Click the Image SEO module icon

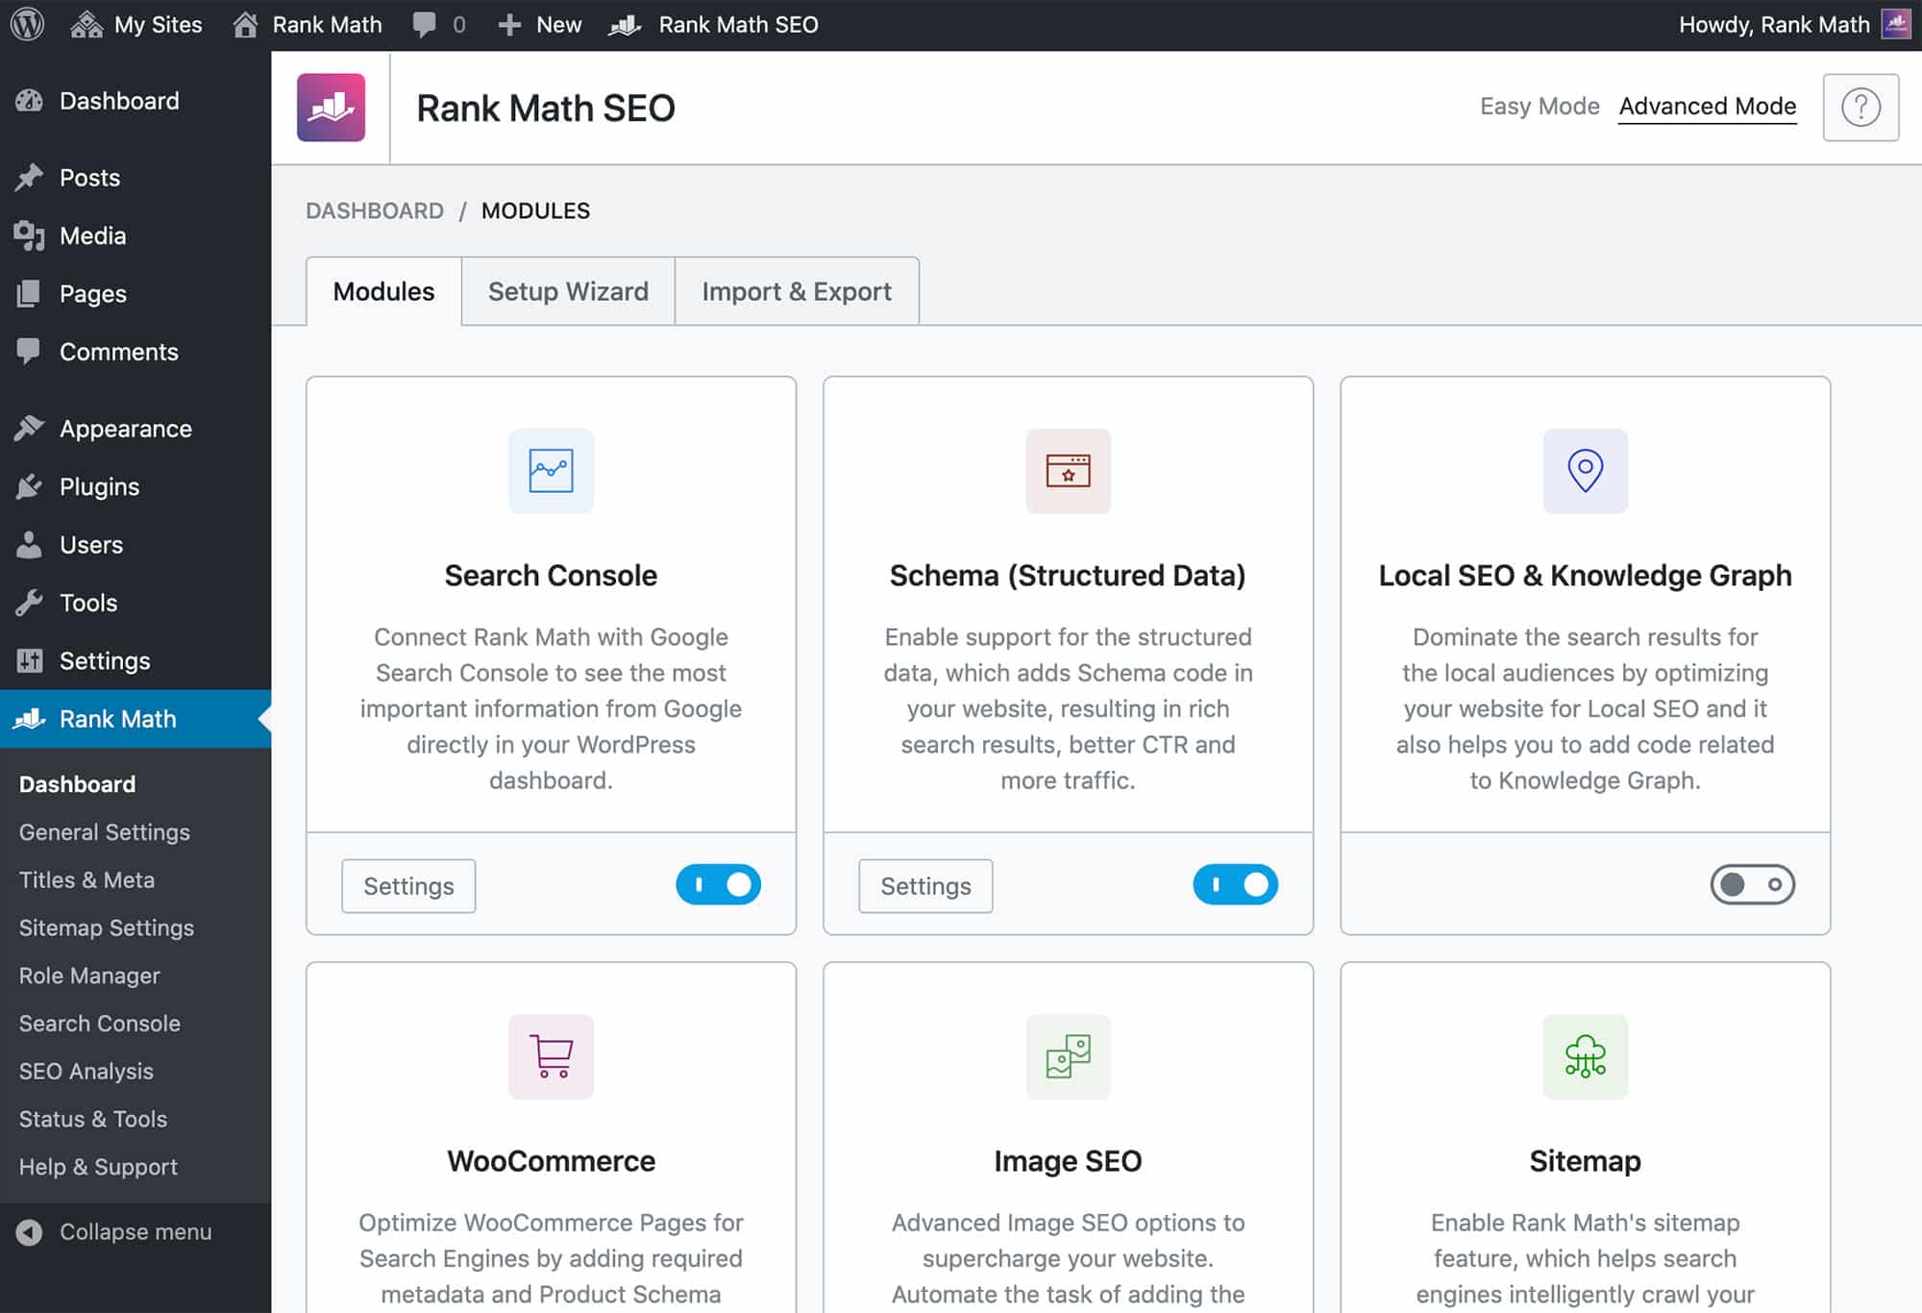pyautogui.click(x=1068, y=1056)
